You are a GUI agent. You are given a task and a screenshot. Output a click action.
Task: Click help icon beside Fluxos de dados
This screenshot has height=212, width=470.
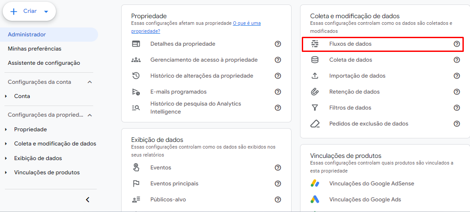point(457,44)
